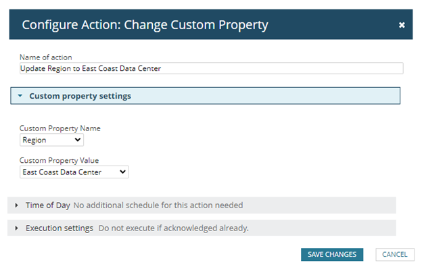Click the chevron on Custom Property Value select
This screenshot has height=271, width=422.
tap(122, 172)
